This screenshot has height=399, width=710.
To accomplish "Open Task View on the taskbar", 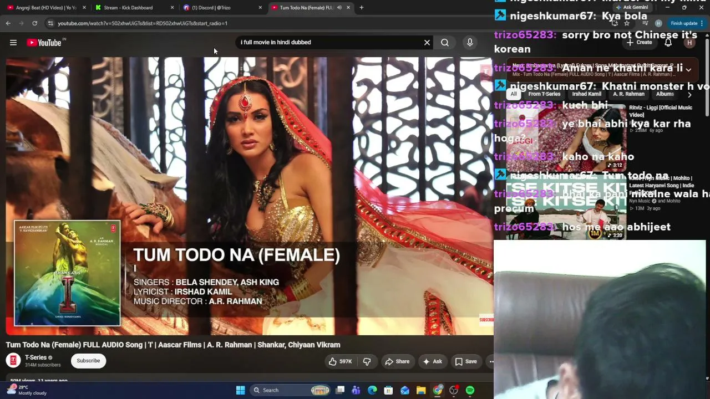I will 340,390.
